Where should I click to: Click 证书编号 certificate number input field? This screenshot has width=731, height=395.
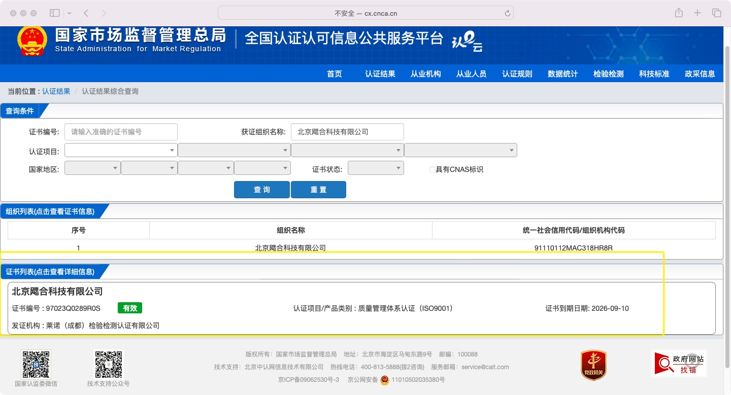point(121,132)
